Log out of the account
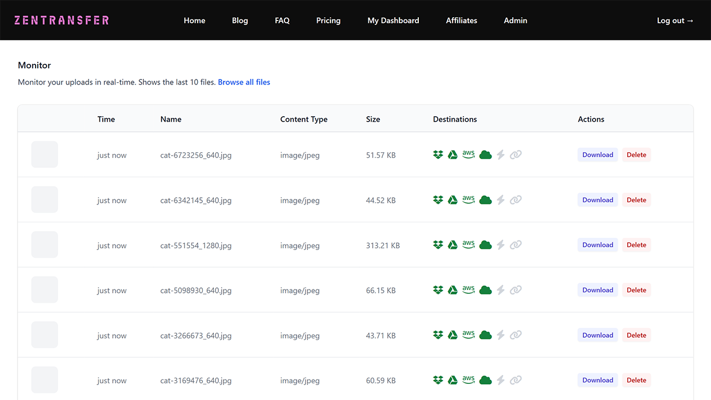The image size is (711, 400). [675, 21]
